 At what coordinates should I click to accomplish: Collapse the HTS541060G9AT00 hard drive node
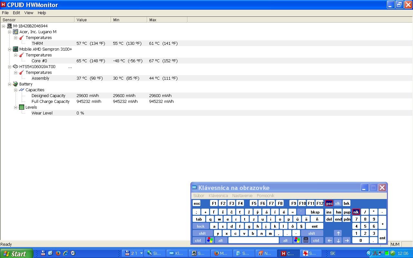point(9,67)
